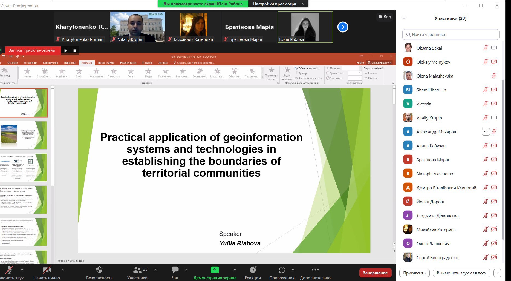Toggle your microphone mute in bottom toolbar

click(x=9, y=270)
